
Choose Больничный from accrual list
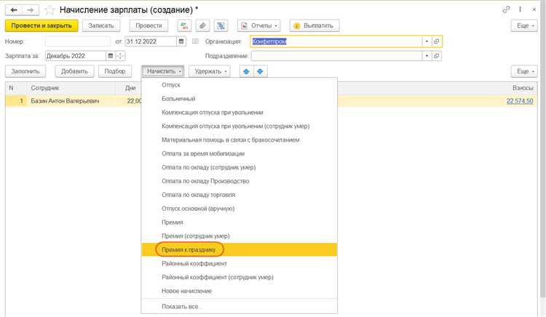pyautogui.click(x=178, y=99)
